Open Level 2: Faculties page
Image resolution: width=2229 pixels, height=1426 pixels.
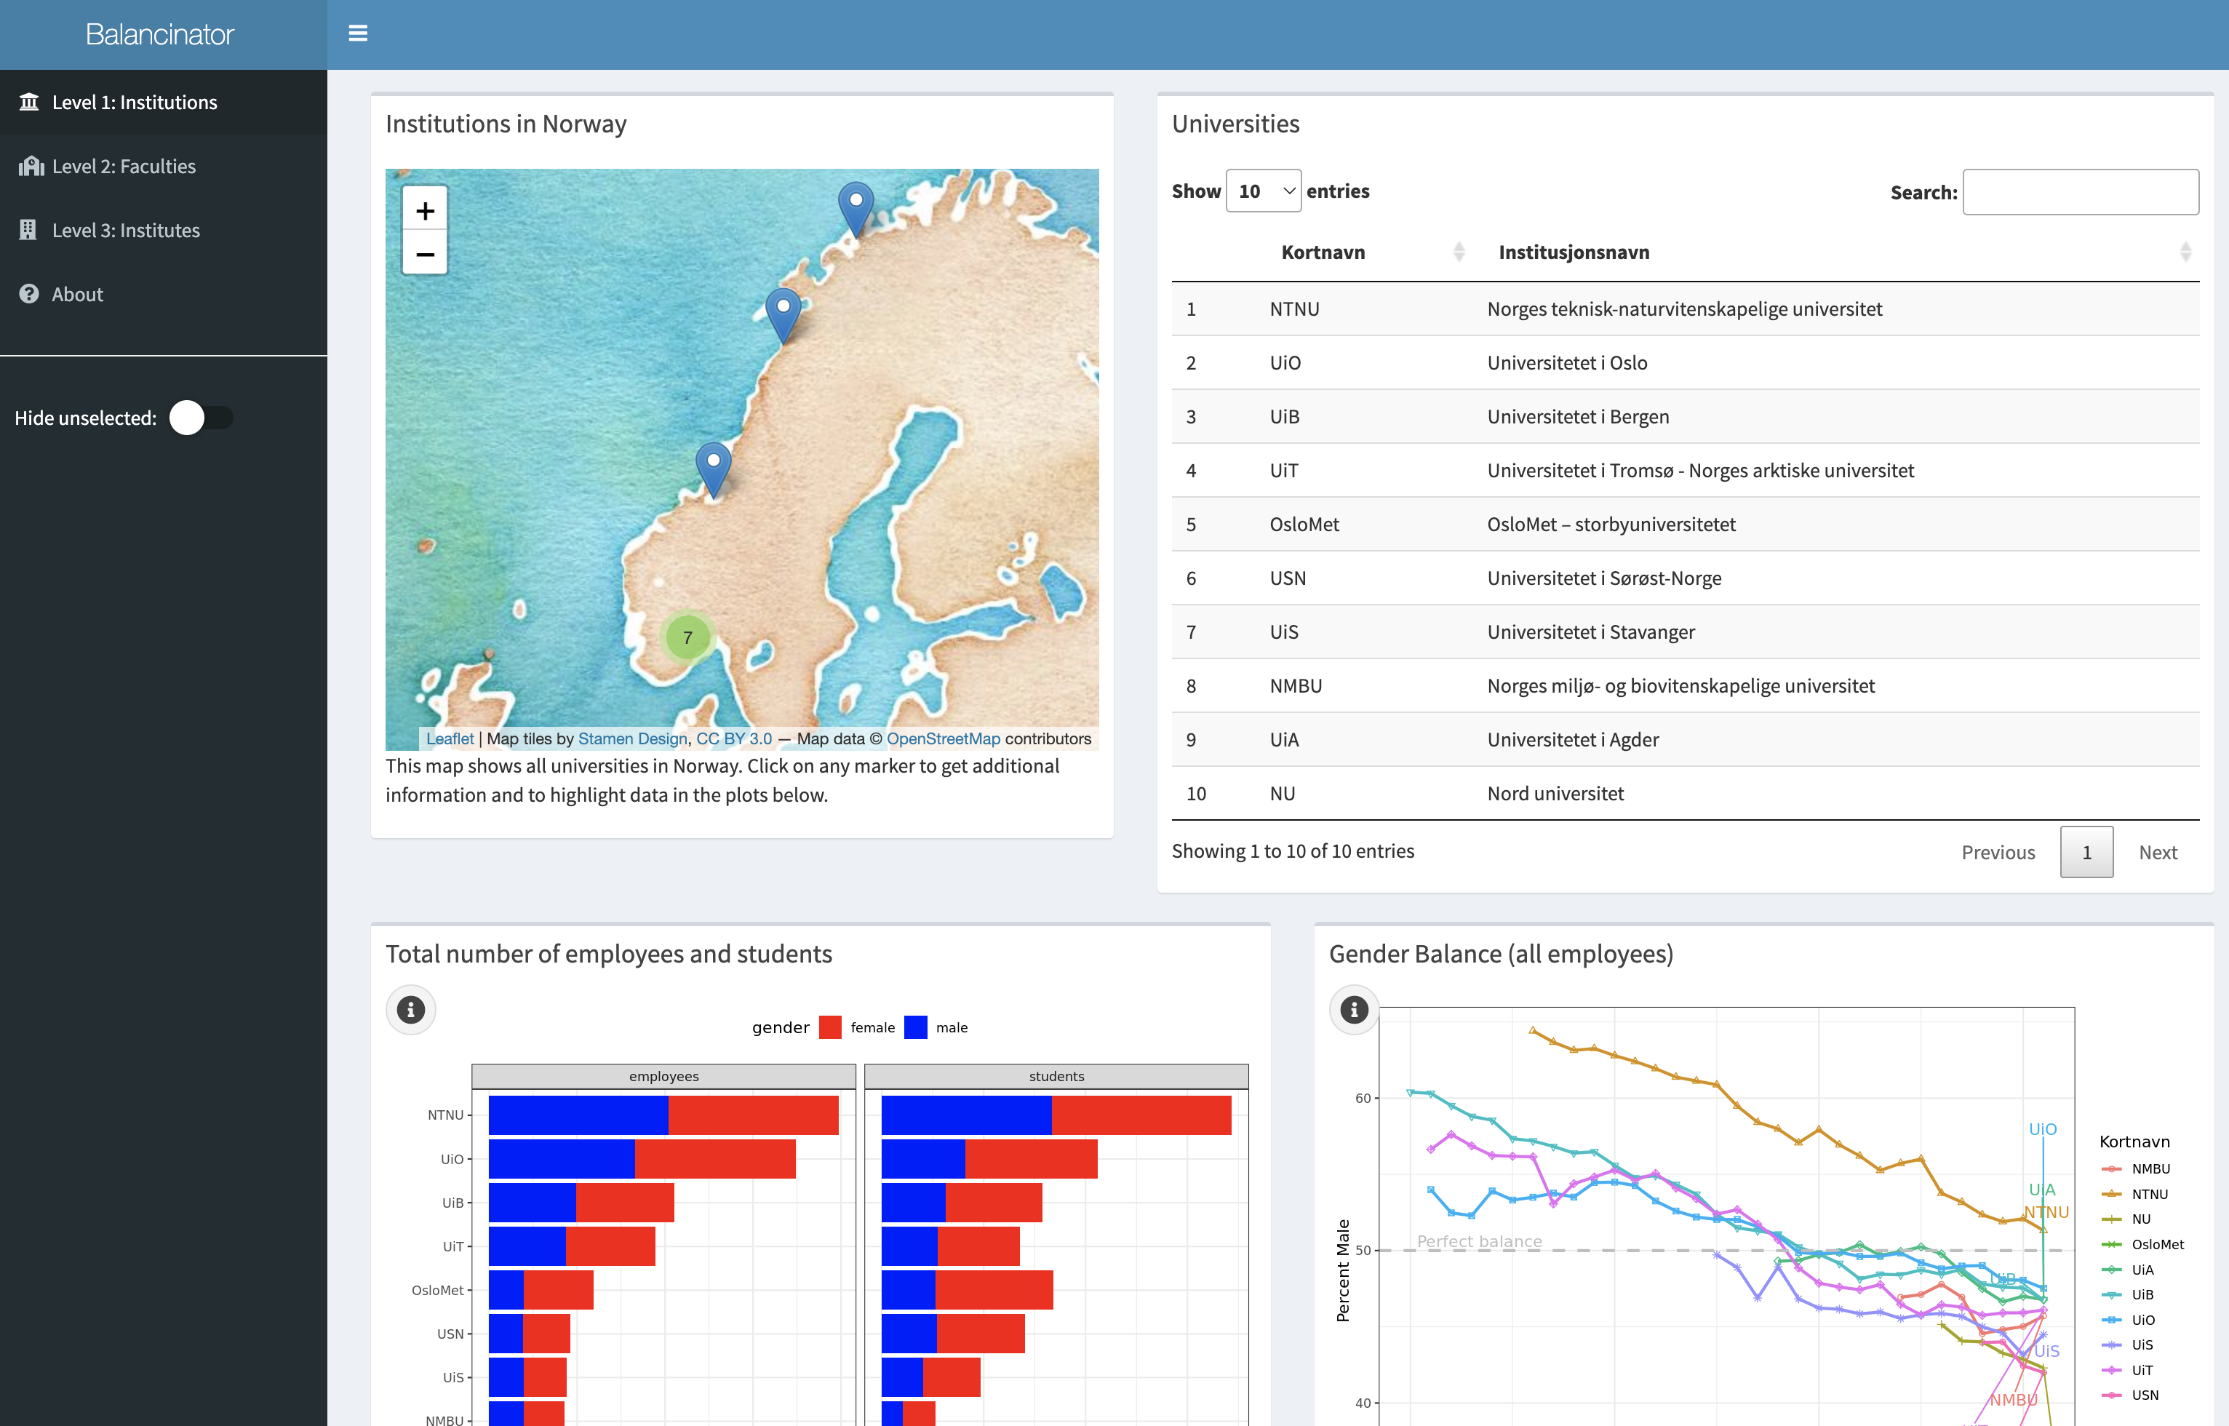pos(163,166)
